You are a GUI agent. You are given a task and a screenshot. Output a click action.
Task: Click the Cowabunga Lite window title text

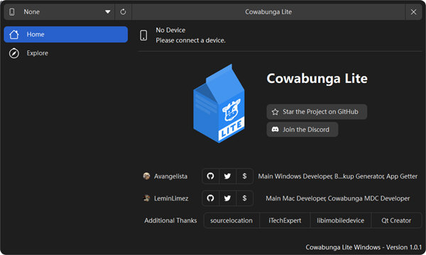[268, 12]
